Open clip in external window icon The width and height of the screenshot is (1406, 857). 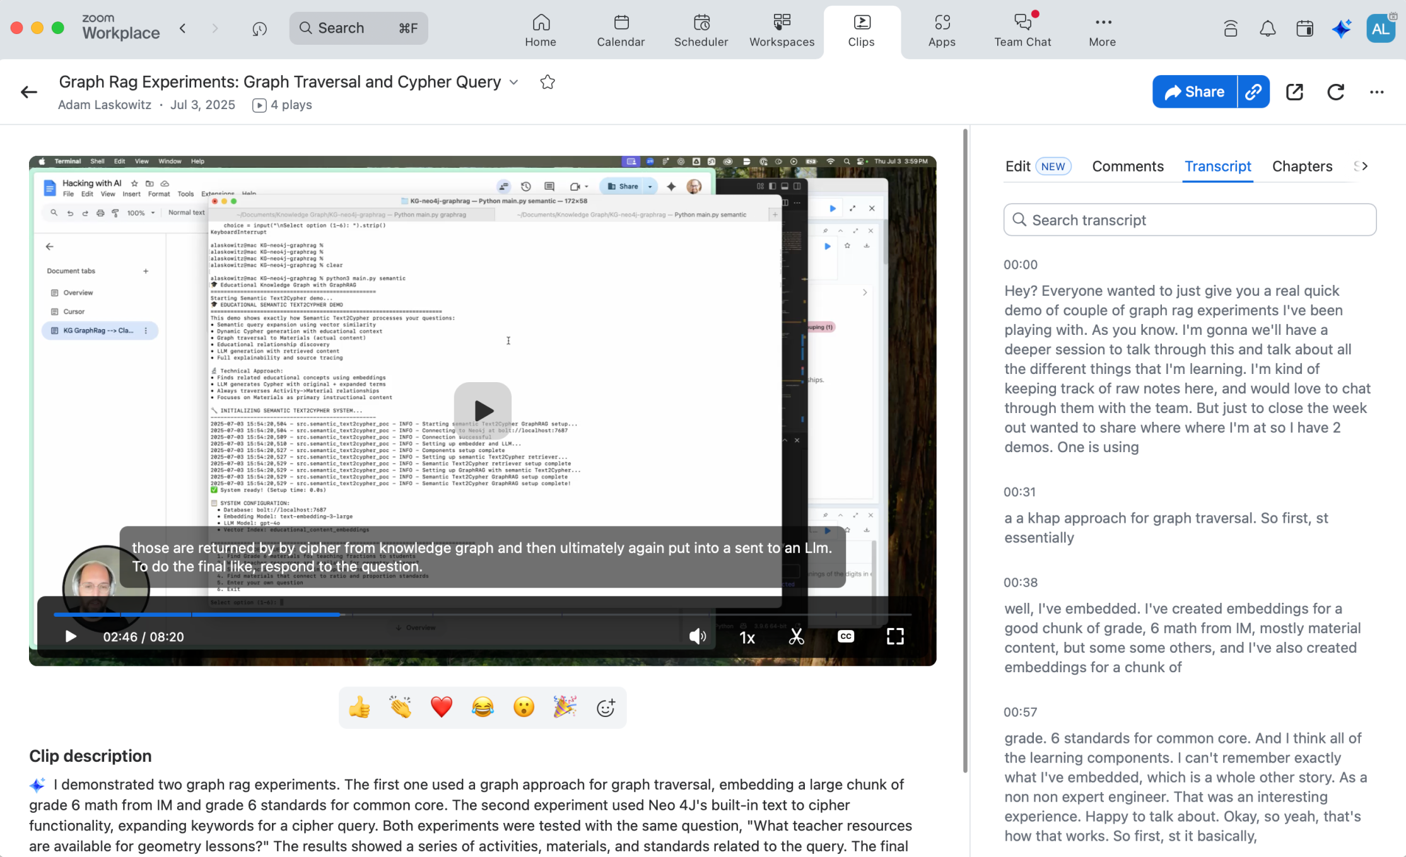pyautogui.click(x=1294, y=92)
